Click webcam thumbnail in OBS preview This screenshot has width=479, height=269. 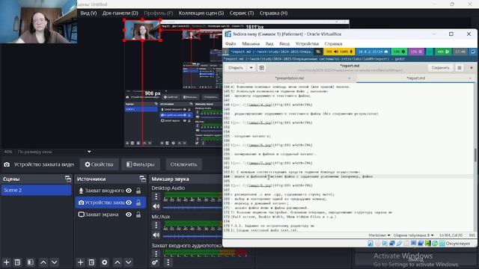(x=142, y=30)
